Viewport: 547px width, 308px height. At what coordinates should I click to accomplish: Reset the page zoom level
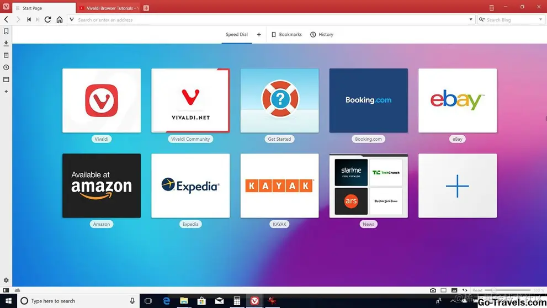[477, 290]
